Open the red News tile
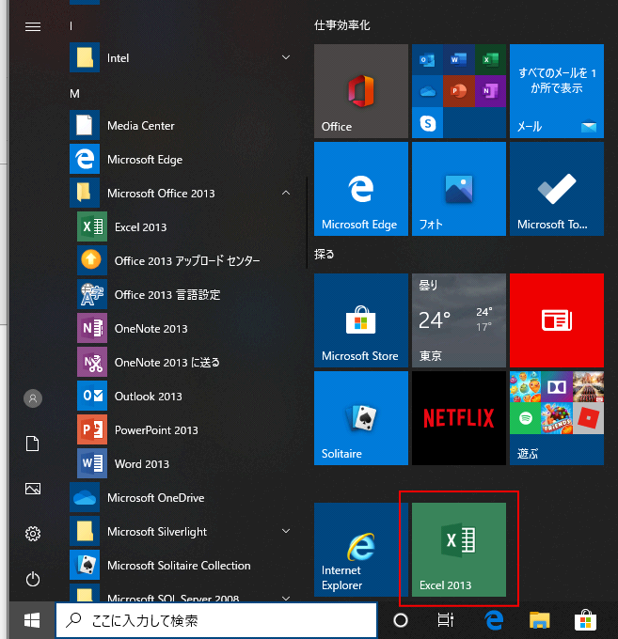 pos(557,320)
